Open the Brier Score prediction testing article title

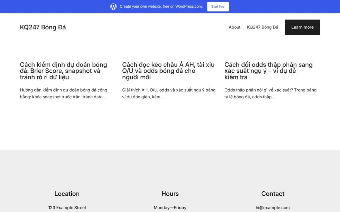[x=63, y=71]
